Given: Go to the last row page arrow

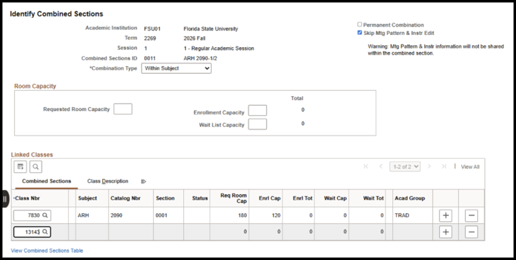Looking at the screenshot, I should [443, 167].
